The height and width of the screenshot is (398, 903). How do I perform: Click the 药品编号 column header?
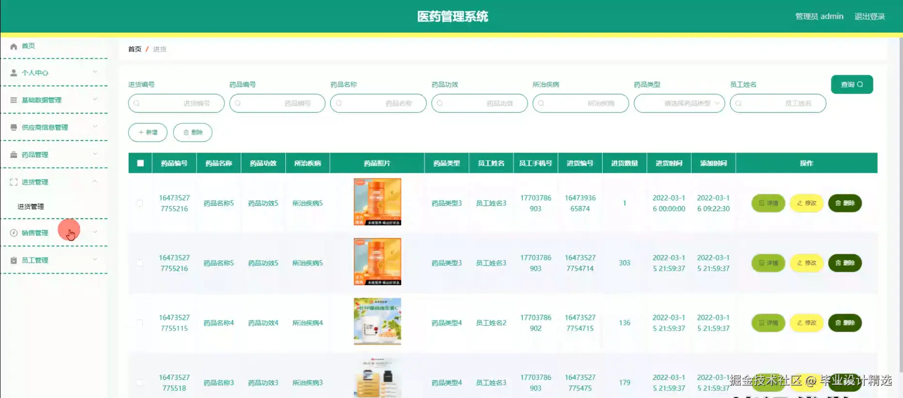coord(174,163)
